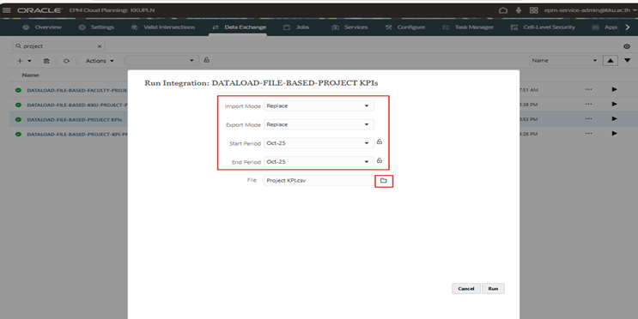Open the Start Period dropdown
638x319 pixels.
pos(319,143)
